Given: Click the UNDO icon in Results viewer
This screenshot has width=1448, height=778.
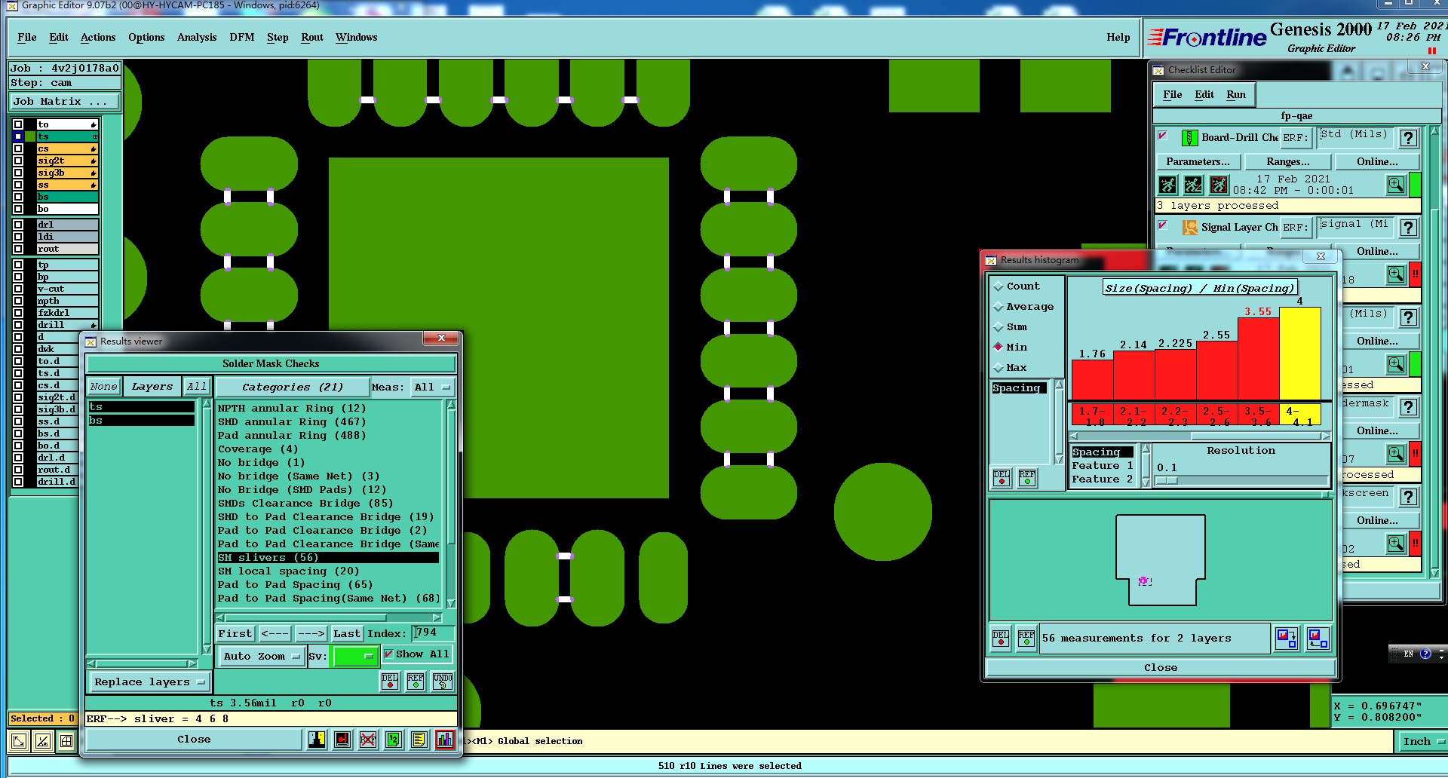Looking at the screenshot, I should point(443,681).
